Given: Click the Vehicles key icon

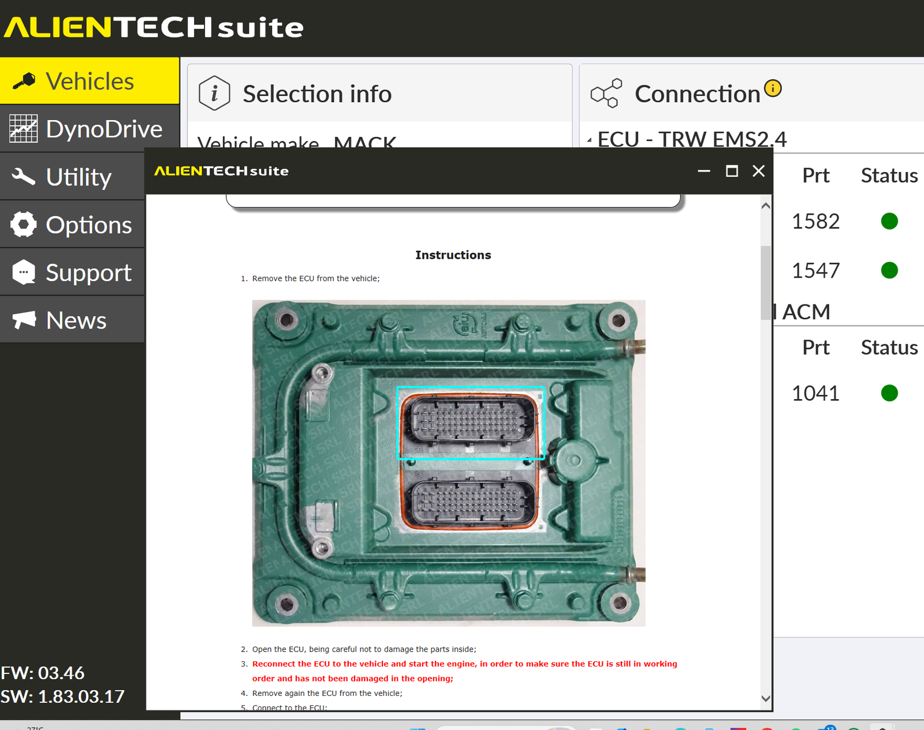Looking at the screenshot, I should point(24,81).
